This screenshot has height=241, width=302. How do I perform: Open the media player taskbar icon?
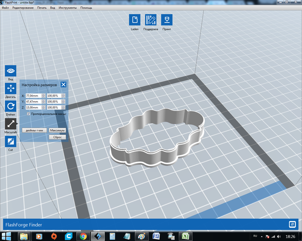coord(39,236)
